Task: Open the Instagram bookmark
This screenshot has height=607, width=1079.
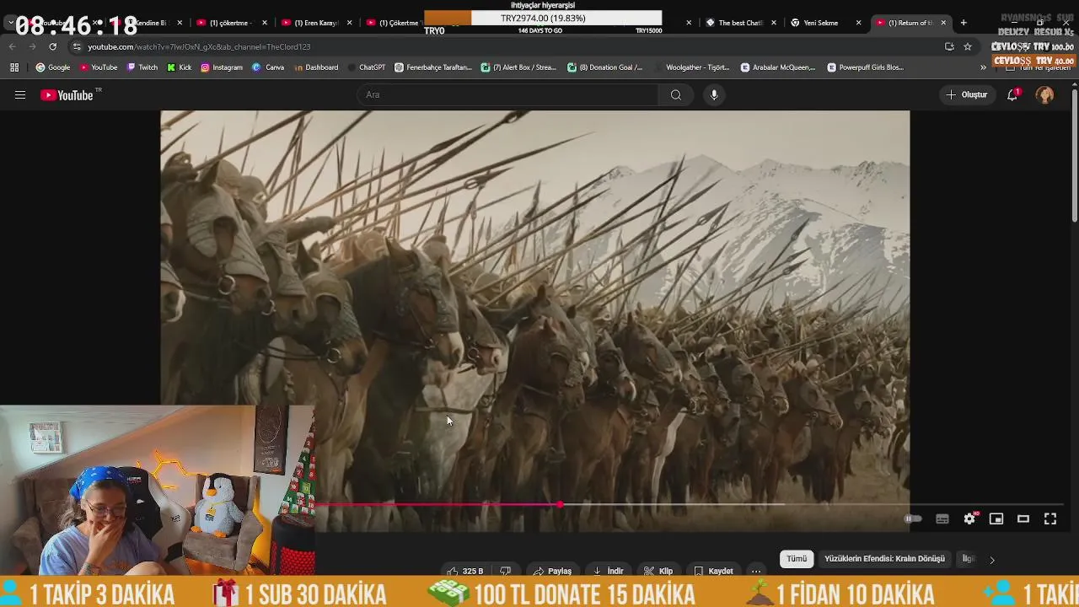Action: pos(222,67)
